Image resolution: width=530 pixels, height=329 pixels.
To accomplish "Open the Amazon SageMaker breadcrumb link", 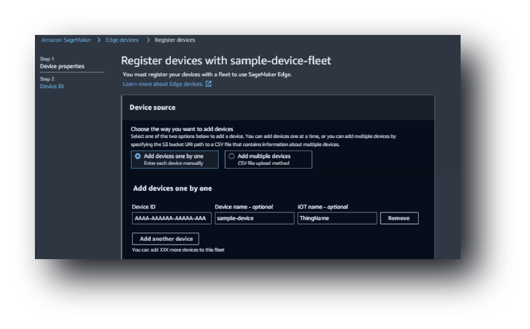I will (66, 40).
